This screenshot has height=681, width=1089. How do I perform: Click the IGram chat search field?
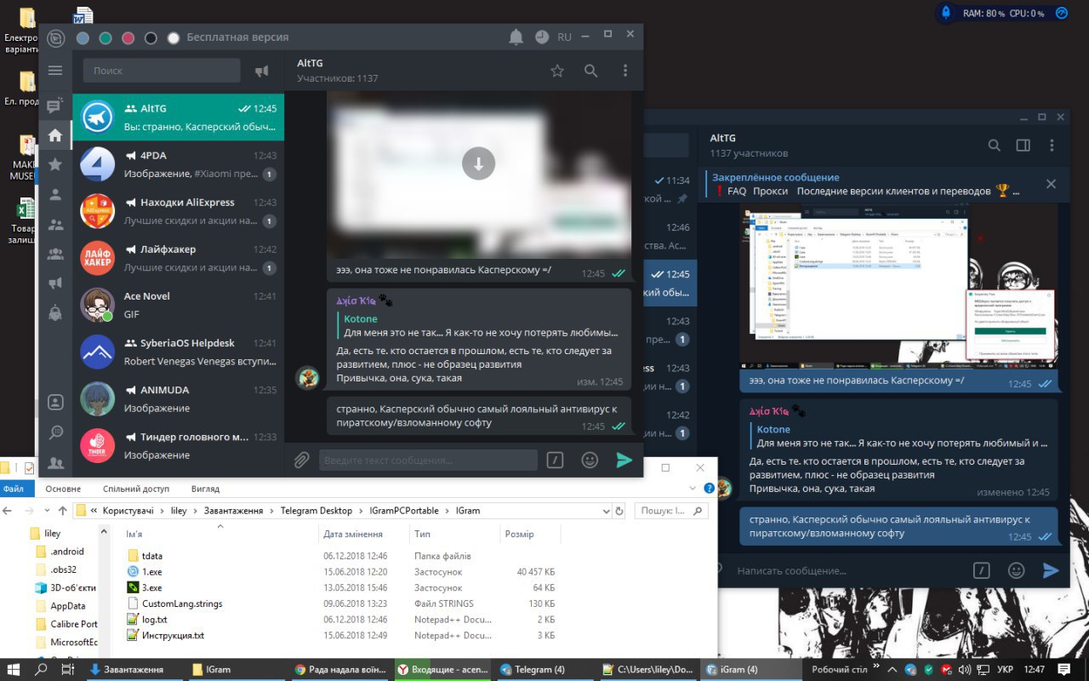coord(162,71)
